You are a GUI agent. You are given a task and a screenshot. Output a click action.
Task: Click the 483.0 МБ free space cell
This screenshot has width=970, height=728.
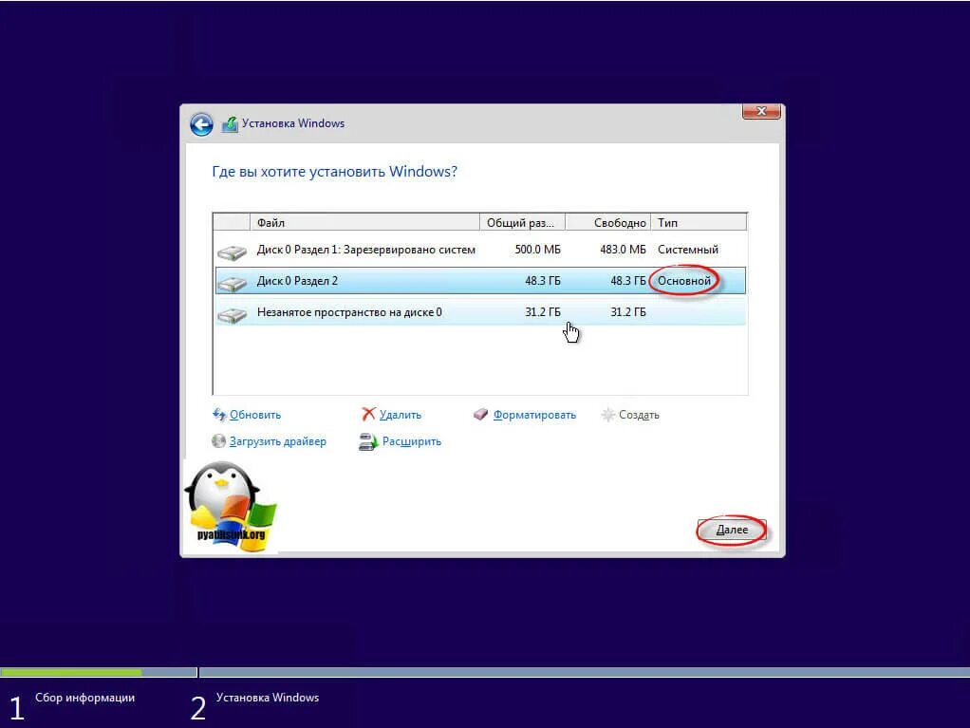tap(623, 250)
